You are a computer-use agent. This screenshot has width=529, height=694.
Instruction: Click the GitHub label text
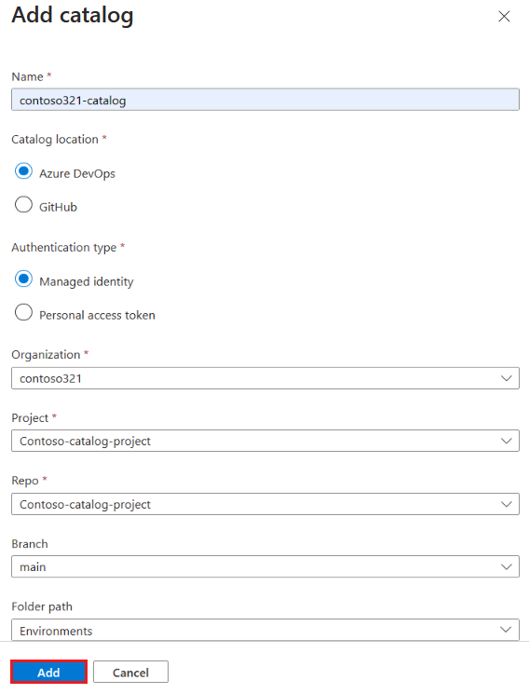click(x=58, y=207)
